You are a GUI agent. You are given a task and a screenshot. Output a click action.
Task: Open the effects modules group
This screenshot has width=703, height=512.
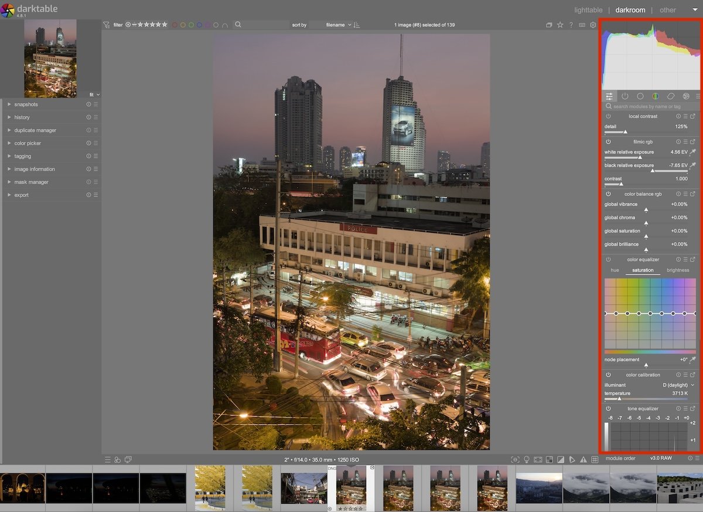pos(686,96)
